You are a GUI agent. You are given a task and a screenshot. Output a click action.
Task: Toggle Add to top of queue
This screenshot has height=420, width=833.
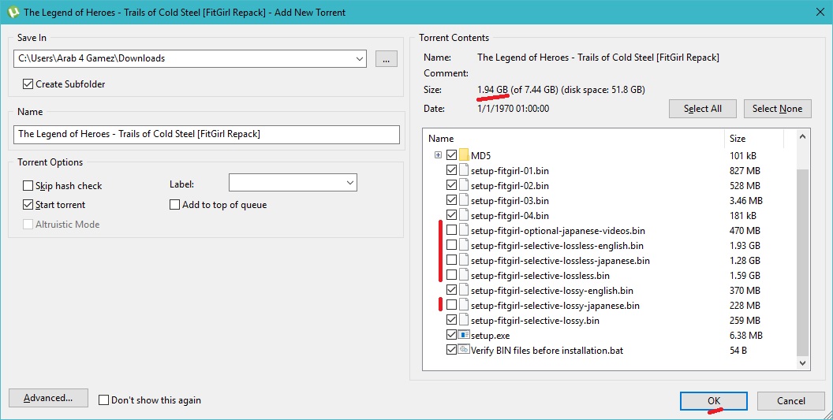(x=175, y=205)
